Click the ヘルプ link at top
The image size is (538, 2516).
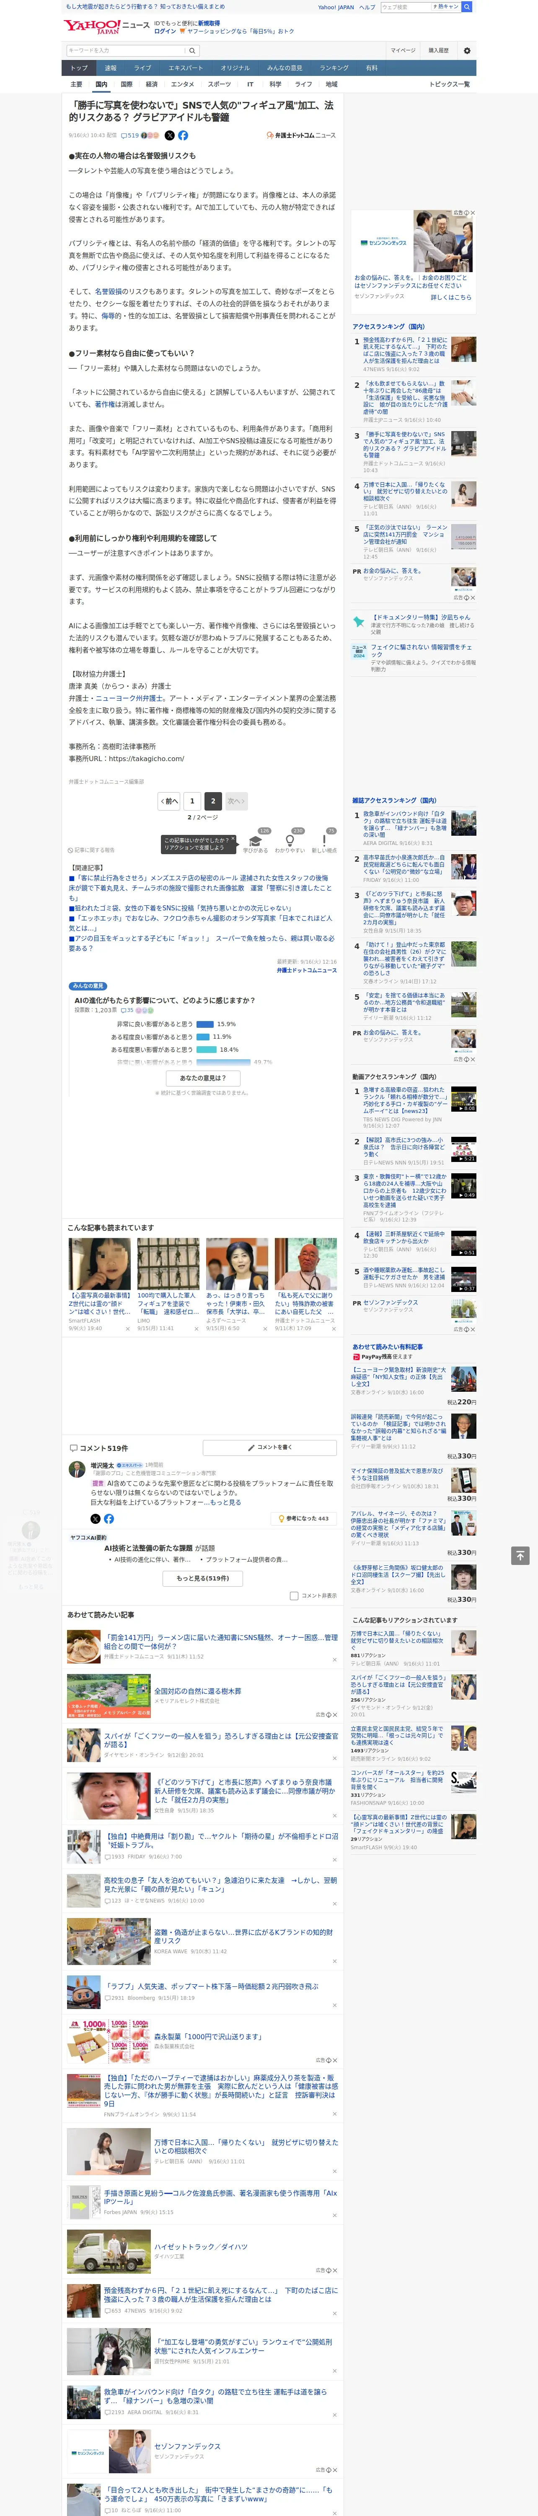click(x=366, y=7)
